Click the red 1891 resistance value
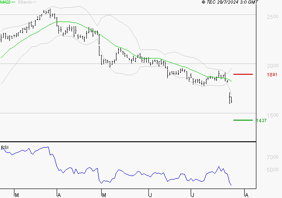The height and width of the screenshot is (198, 282). (x=272, y=75)
